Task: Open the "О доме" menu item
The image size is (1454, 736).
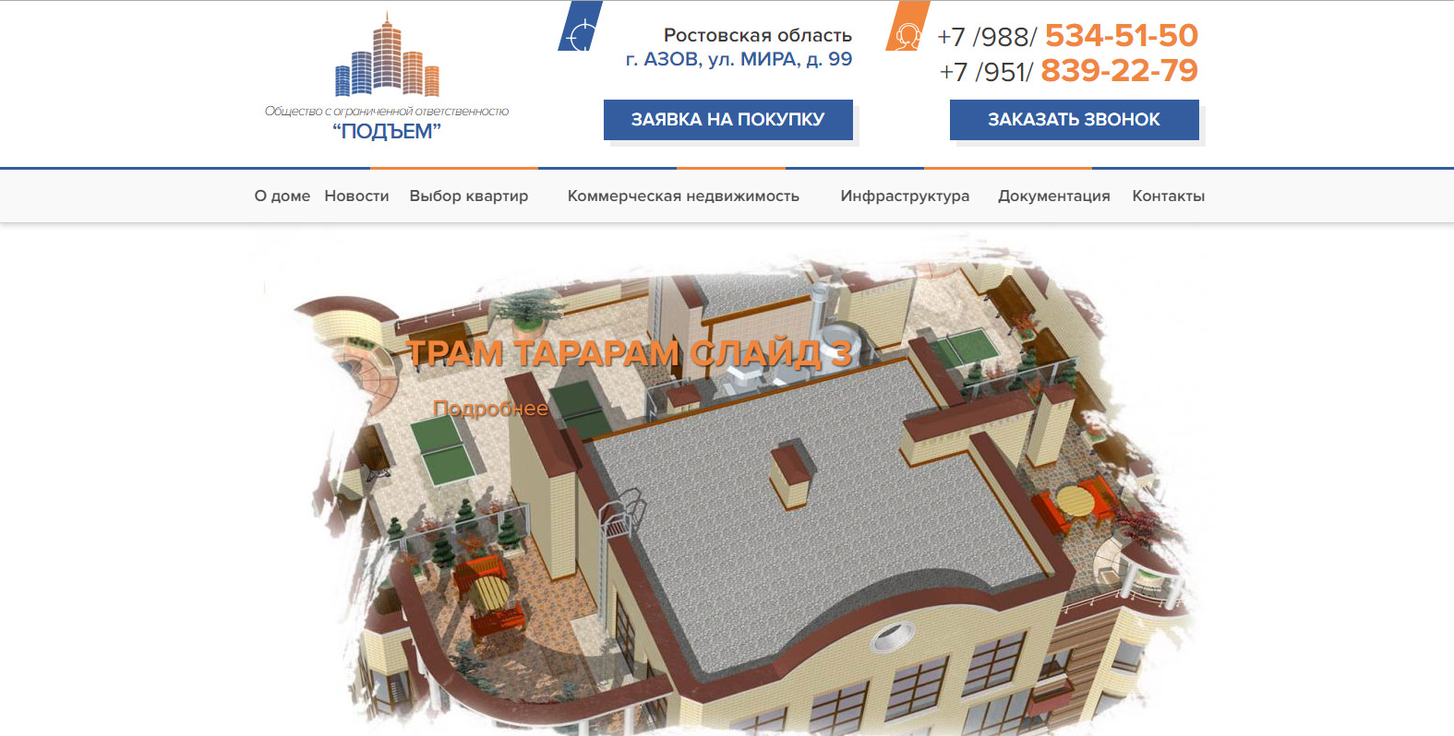Action: click(x=282, y=196)
